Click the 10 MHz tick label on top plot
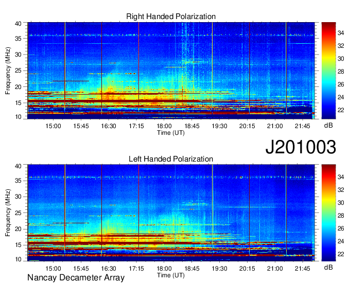350x284 pixels. 18,116
